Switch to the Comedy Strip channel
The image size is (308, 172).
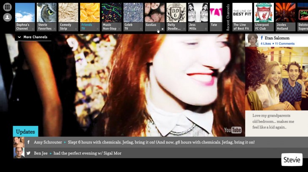68,16
